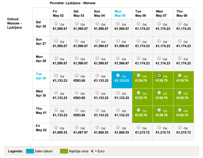The image size is (203, 158).
Task: Select Fri May 02 departure with Thu May 08 return
Action: (180, 127)
